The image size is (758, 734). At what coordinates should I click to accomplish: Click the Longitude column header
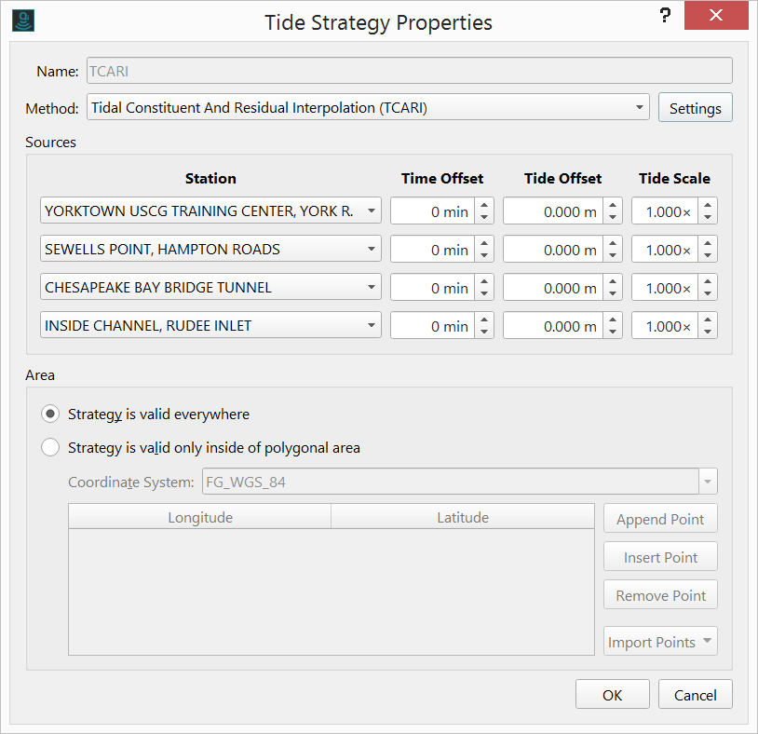pos(199,517)
